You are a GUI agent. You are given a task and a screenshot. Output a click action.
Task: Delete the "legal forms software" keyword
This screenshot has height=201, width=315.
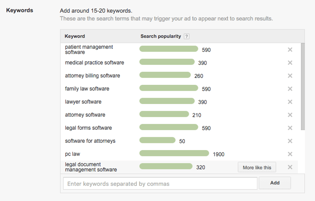[290, 128]
